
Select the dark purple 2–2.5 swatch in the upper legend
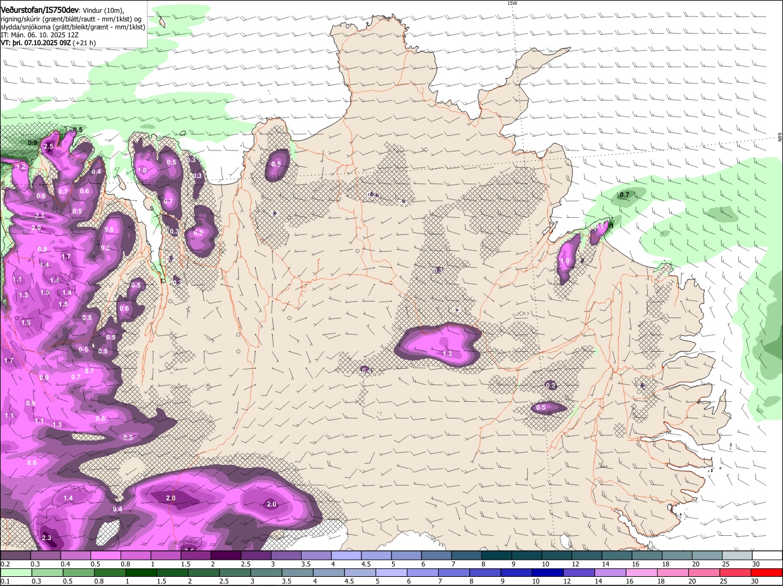pos(226,555)
